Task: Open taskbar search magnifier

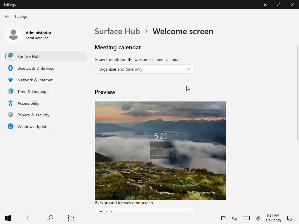Action: [50, 218]
